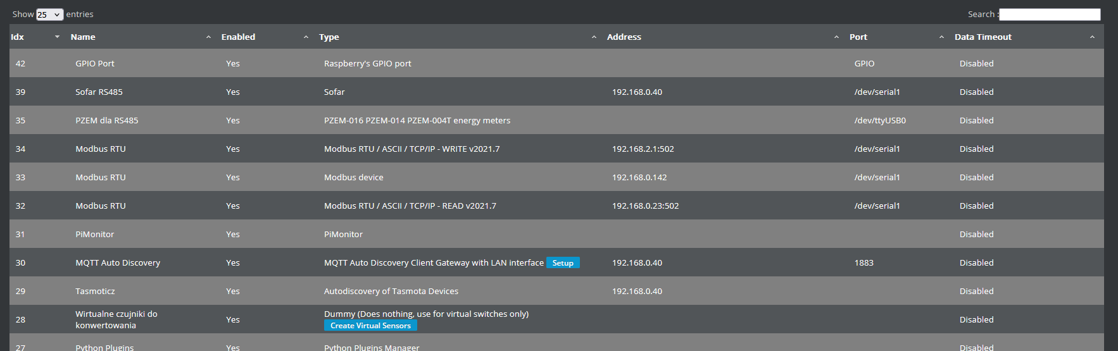Select the GPIO Port hardware name
This screenshot has width=1118, height=351.
95,63
